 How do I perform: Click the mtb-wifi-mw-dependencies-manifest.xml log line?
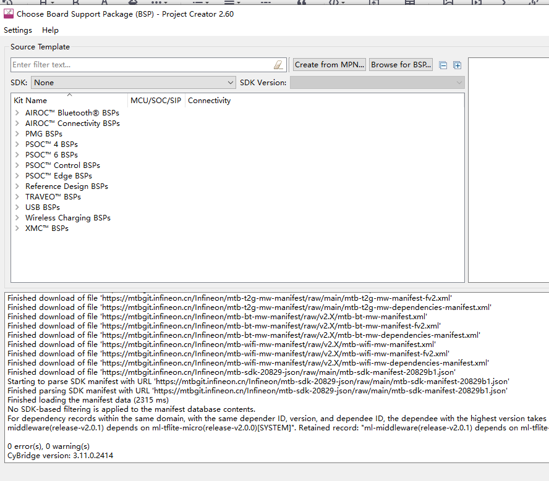click(249, 363)
